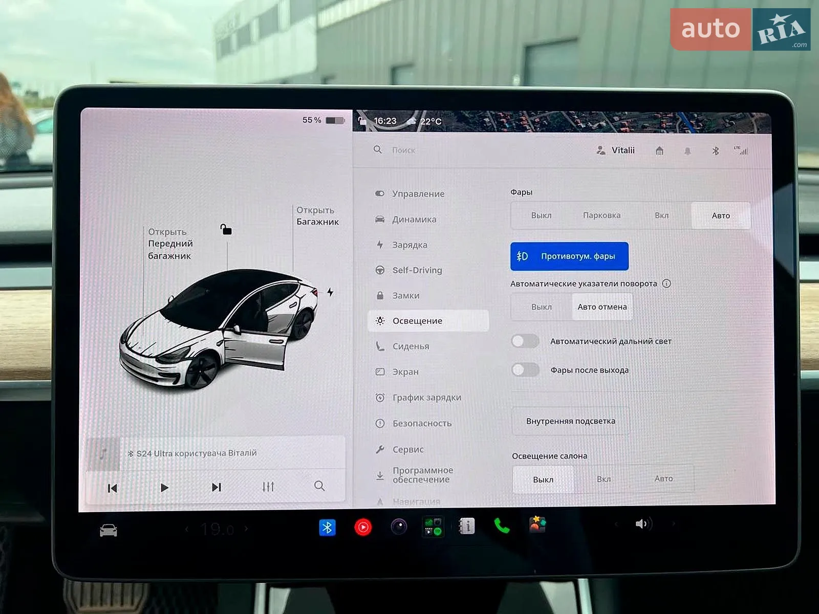Viewport: 819px width, 614px height.
Task: Open Внутренняя подсветка settings
Action: click(x=571, y=421)
